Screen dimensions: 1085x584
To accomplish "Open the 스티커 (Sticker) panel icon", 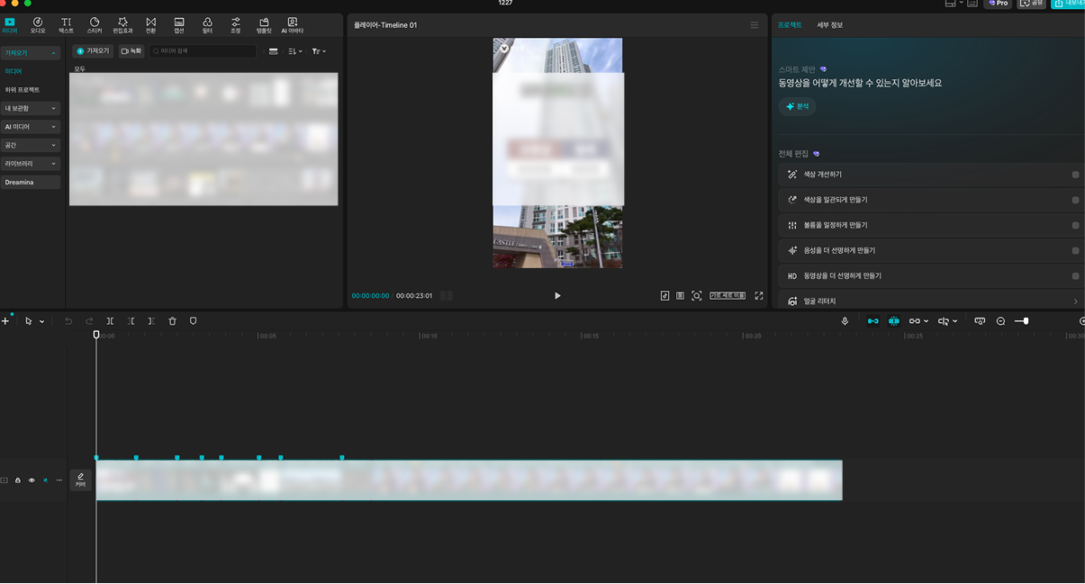I will coord(95,24).
